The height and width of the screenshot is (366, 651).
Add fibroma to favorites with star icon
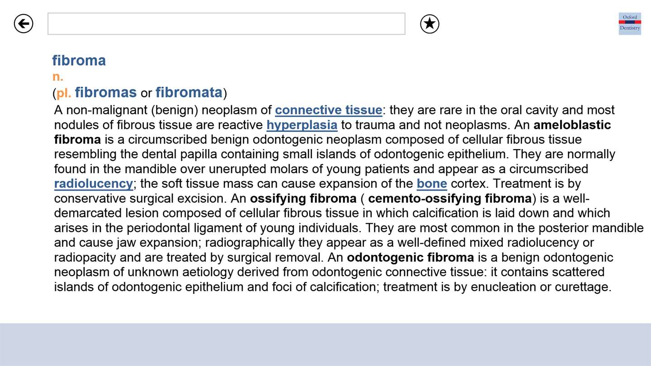(429, 23)
